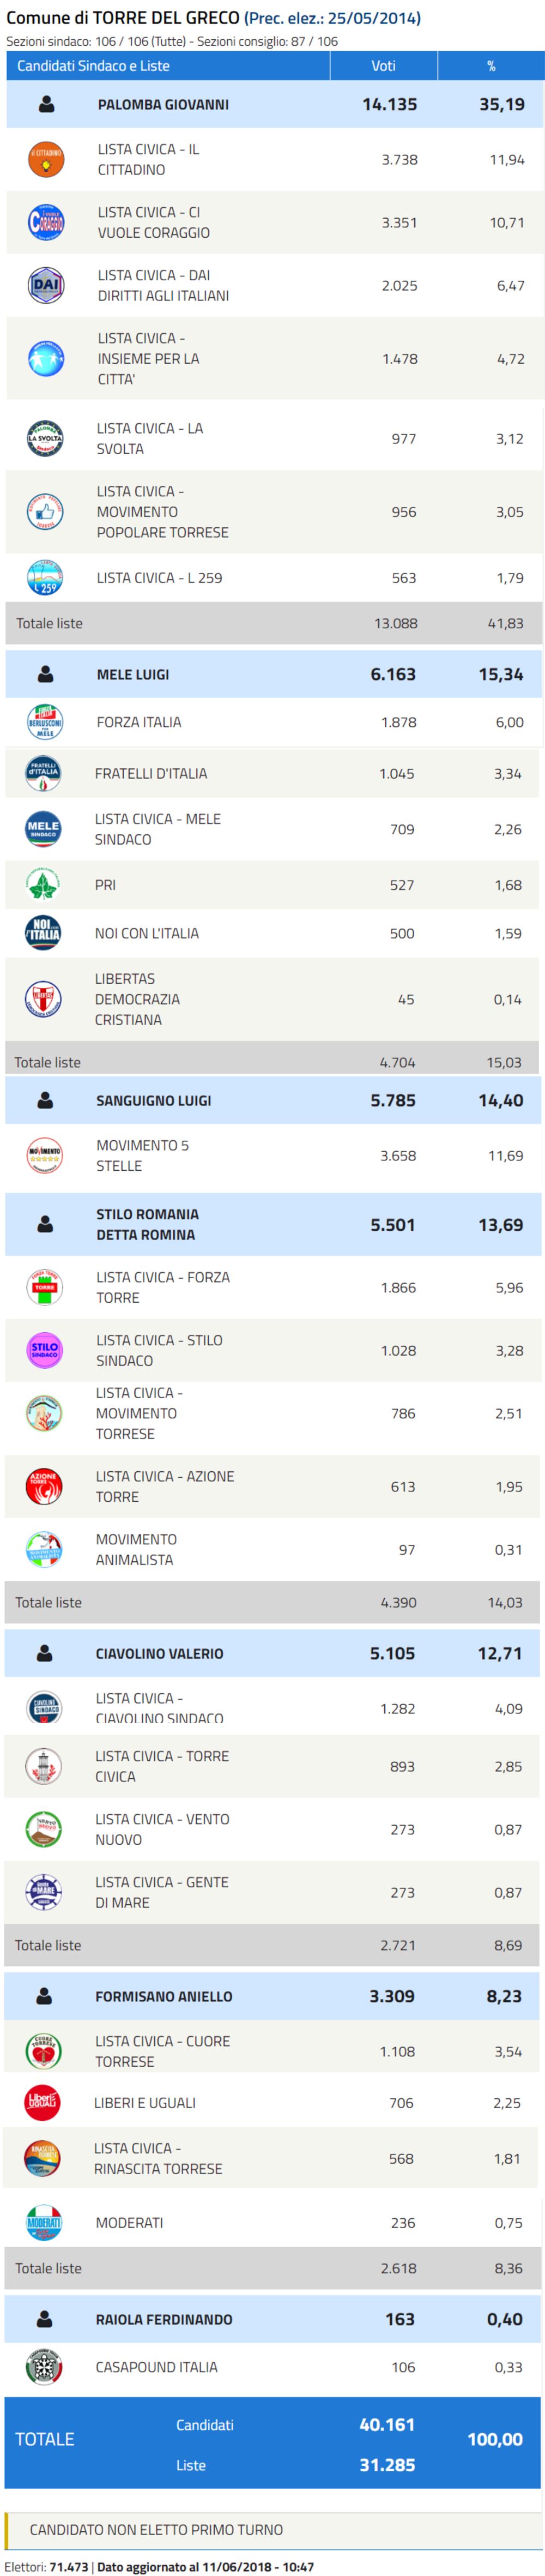Click candidate Ciavolino Valerio name
The width and height of the screenshot is (545, 2576).
point(159,1653)
